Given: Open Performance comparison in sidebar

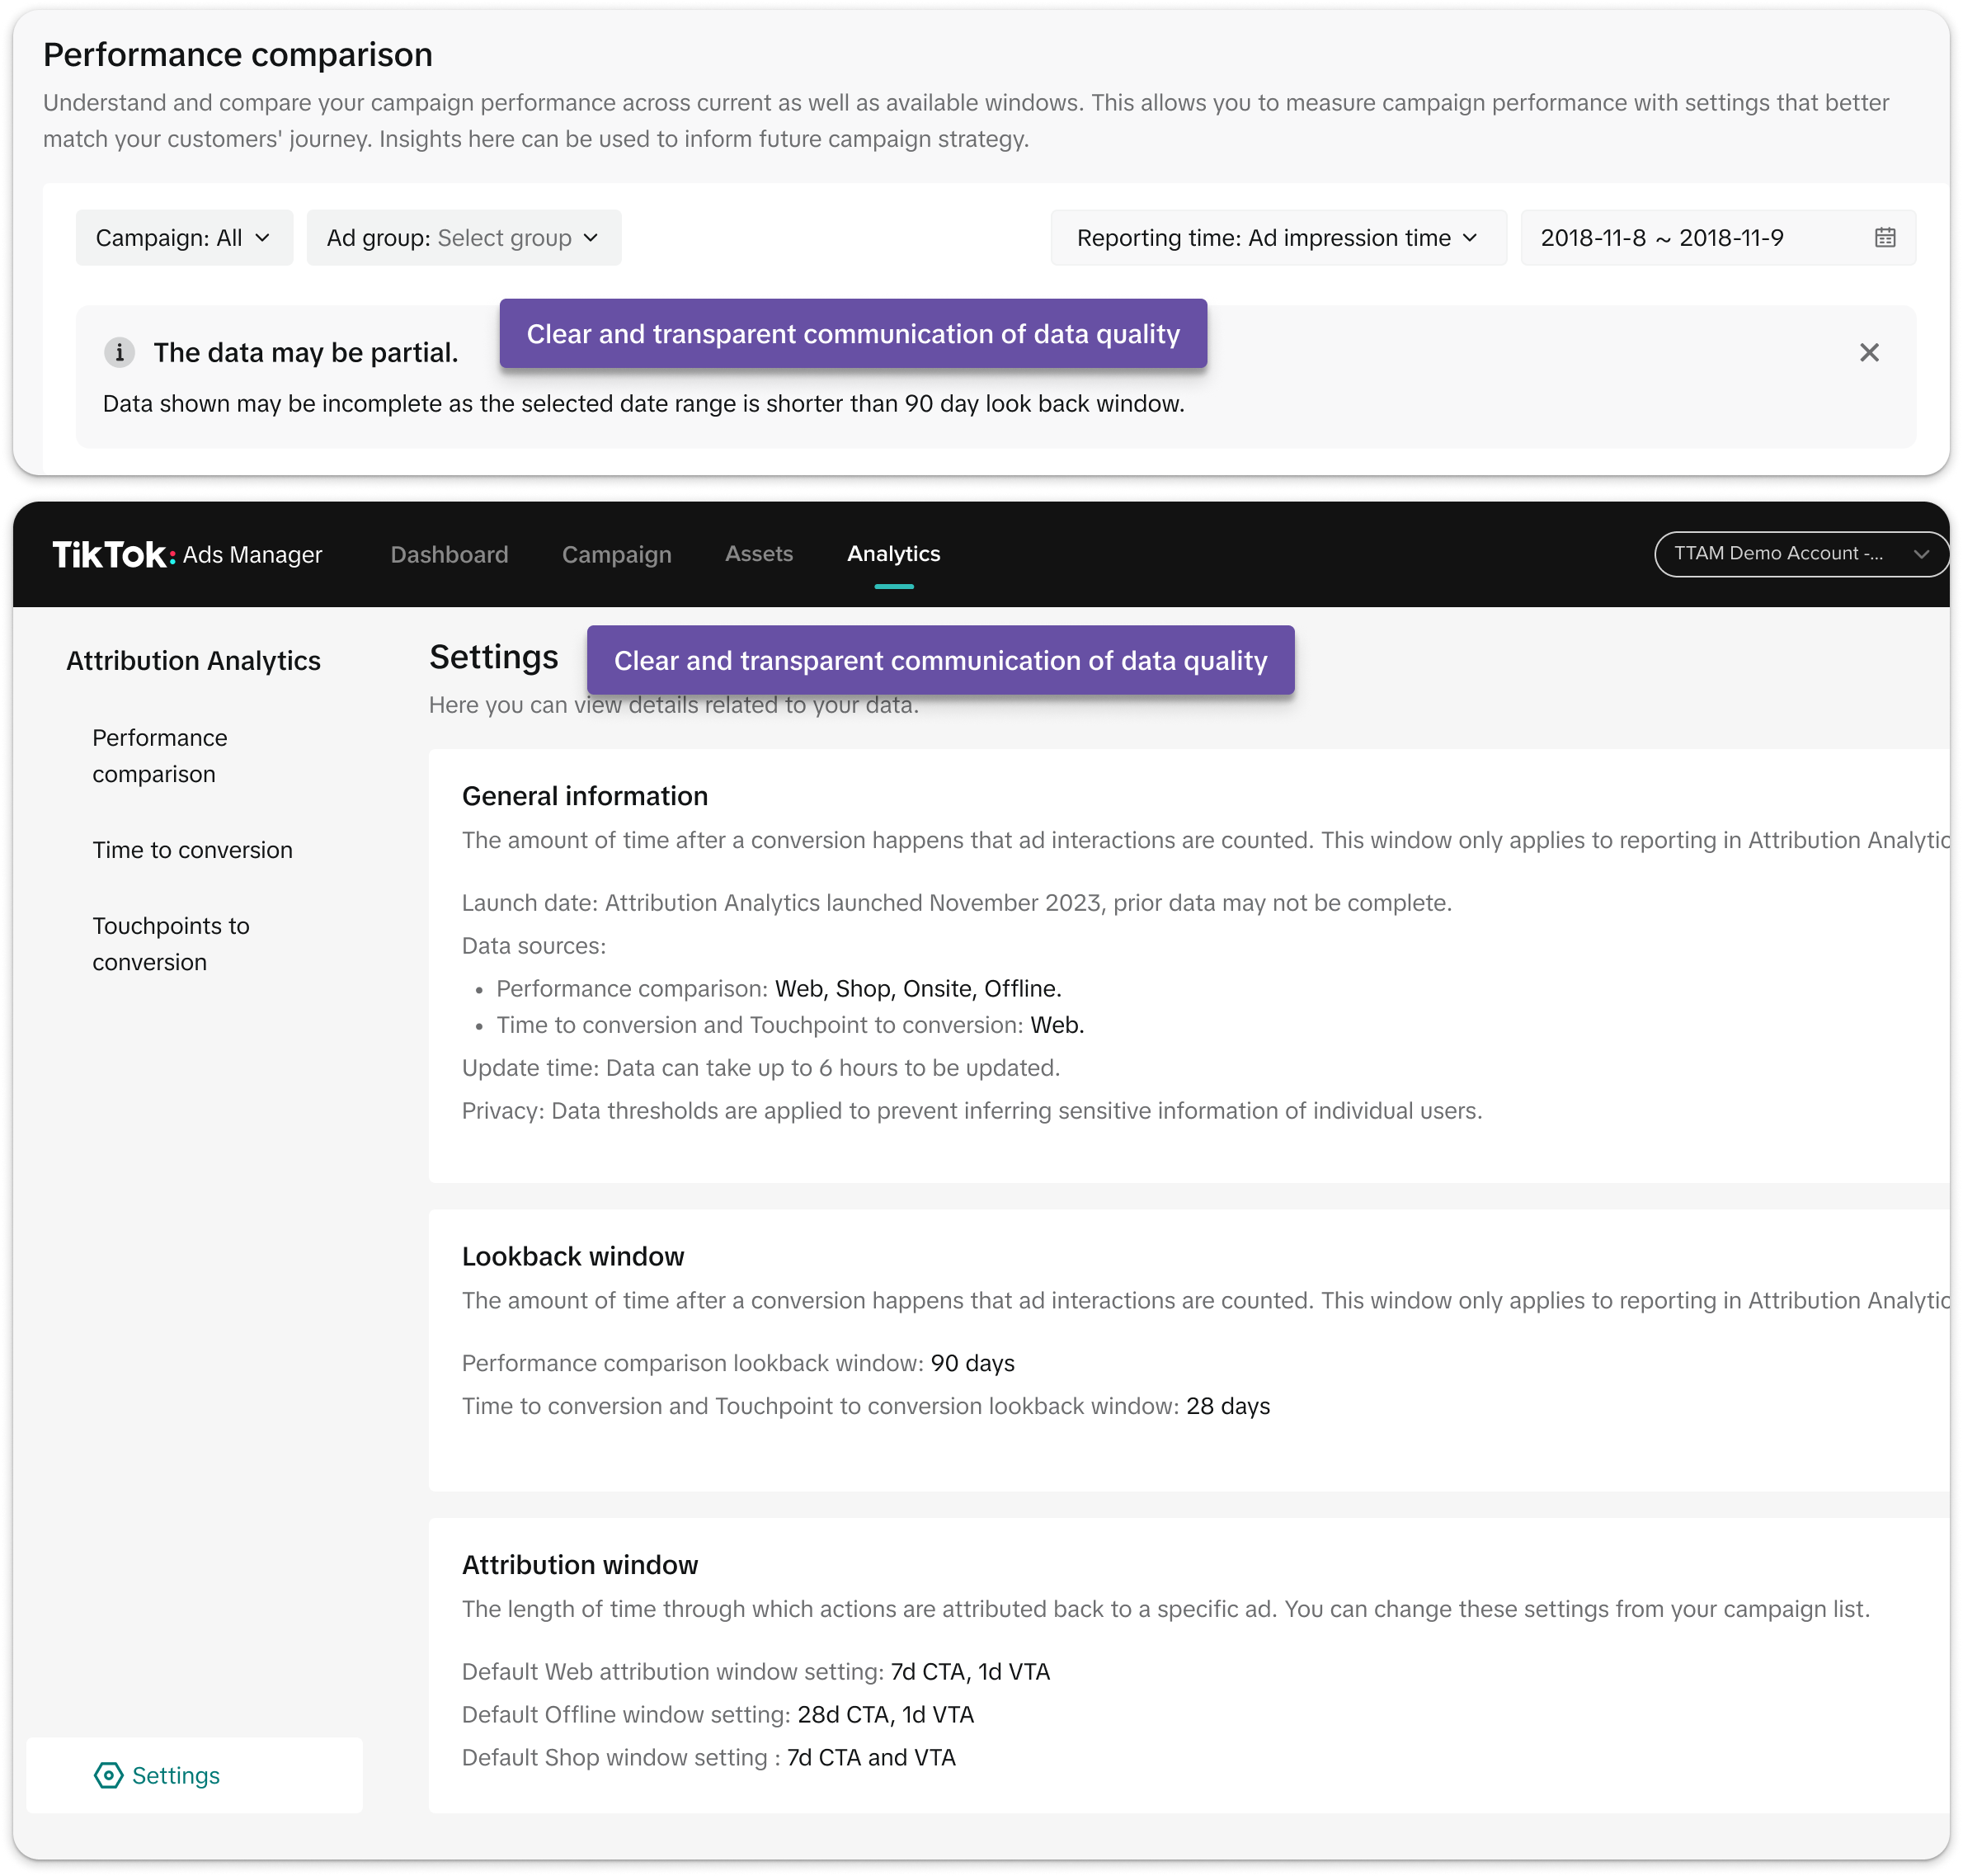Looking at the screenshot, I should tap(160, 756).
